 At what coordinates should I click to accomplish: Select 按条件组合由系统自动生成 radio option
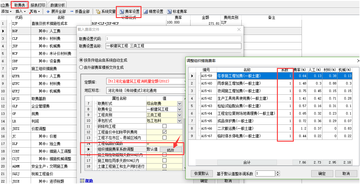81,60
